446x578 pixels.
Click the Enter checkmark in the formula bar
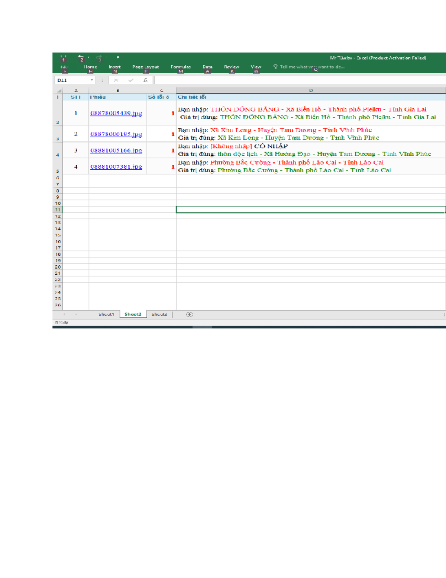[130, 80]
